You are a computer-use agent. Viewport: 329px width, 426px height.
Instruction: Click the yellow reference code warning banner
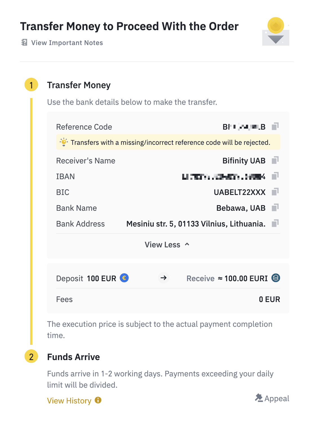[x=168, y=142]
